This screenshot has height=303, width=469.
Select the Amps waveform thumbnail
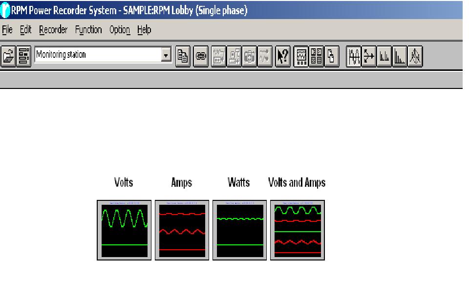coord(182,230)
